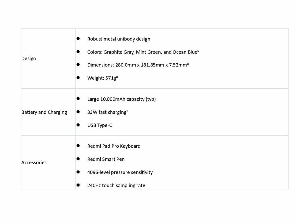Click bullet before Robust metal unibody
The width and height of the screenshot is (296, 222).
tap(78, 39)
